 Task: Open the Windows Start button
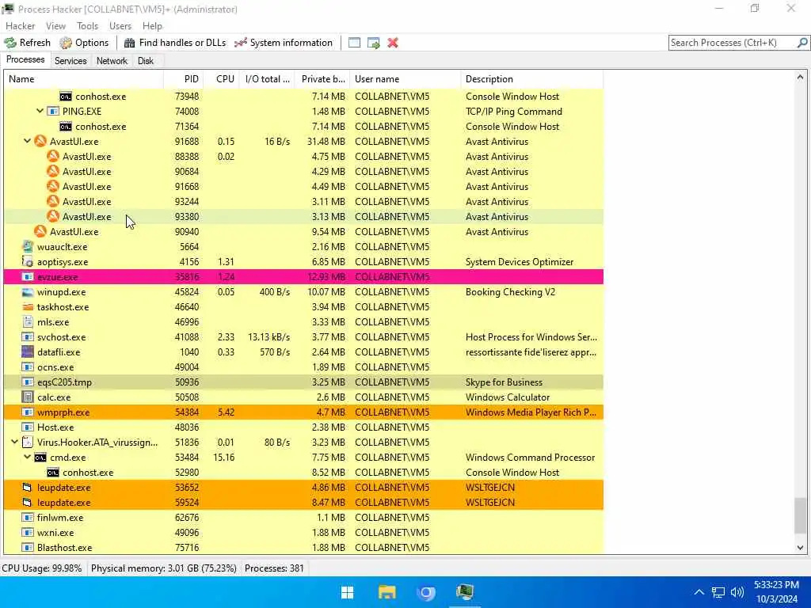(348, 592)
